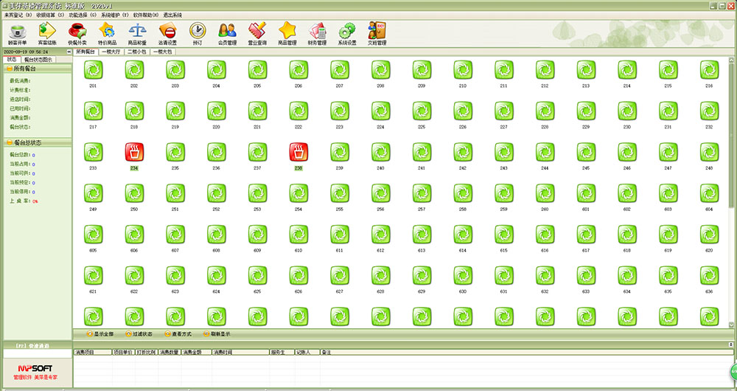Open the 功能选择 menu
The height and width of the screenshot is (391, 737).
coord(82,14)
